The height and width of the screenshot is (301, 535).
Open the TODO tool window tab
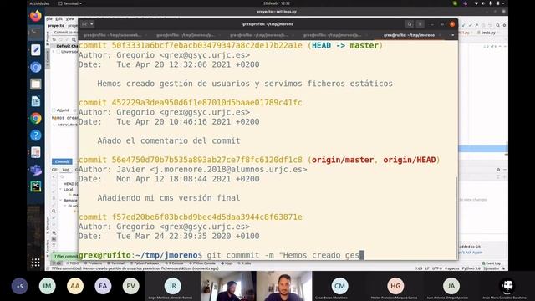[x=73, y=263]
